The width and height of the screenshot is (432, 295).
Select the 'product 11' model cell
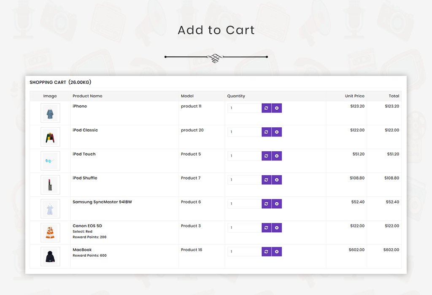(x=191, y=106)
